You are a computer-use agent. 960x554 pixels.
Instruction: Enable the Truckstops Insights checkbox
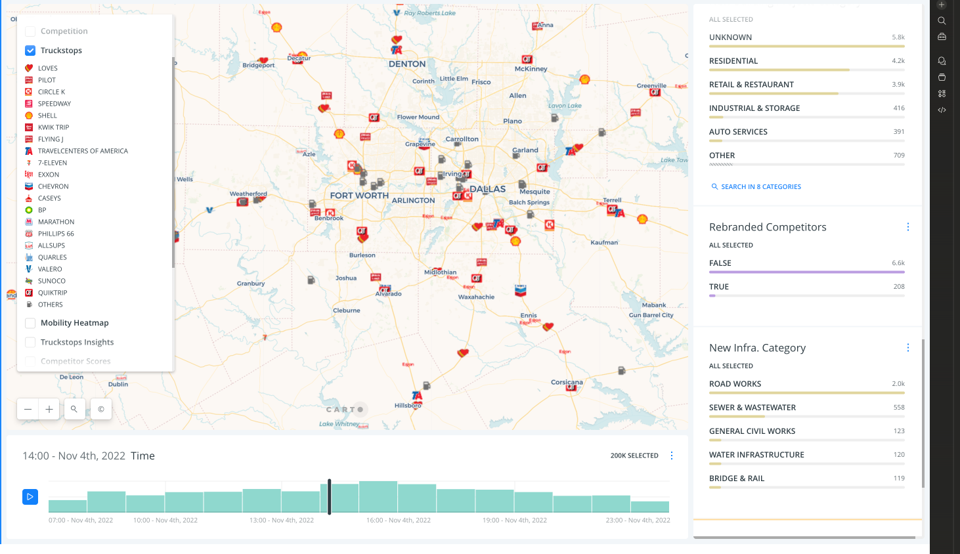coord(30,342)
